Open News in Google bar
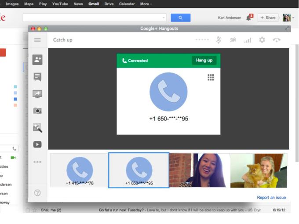The image size is (299, 224). [78, 4]
